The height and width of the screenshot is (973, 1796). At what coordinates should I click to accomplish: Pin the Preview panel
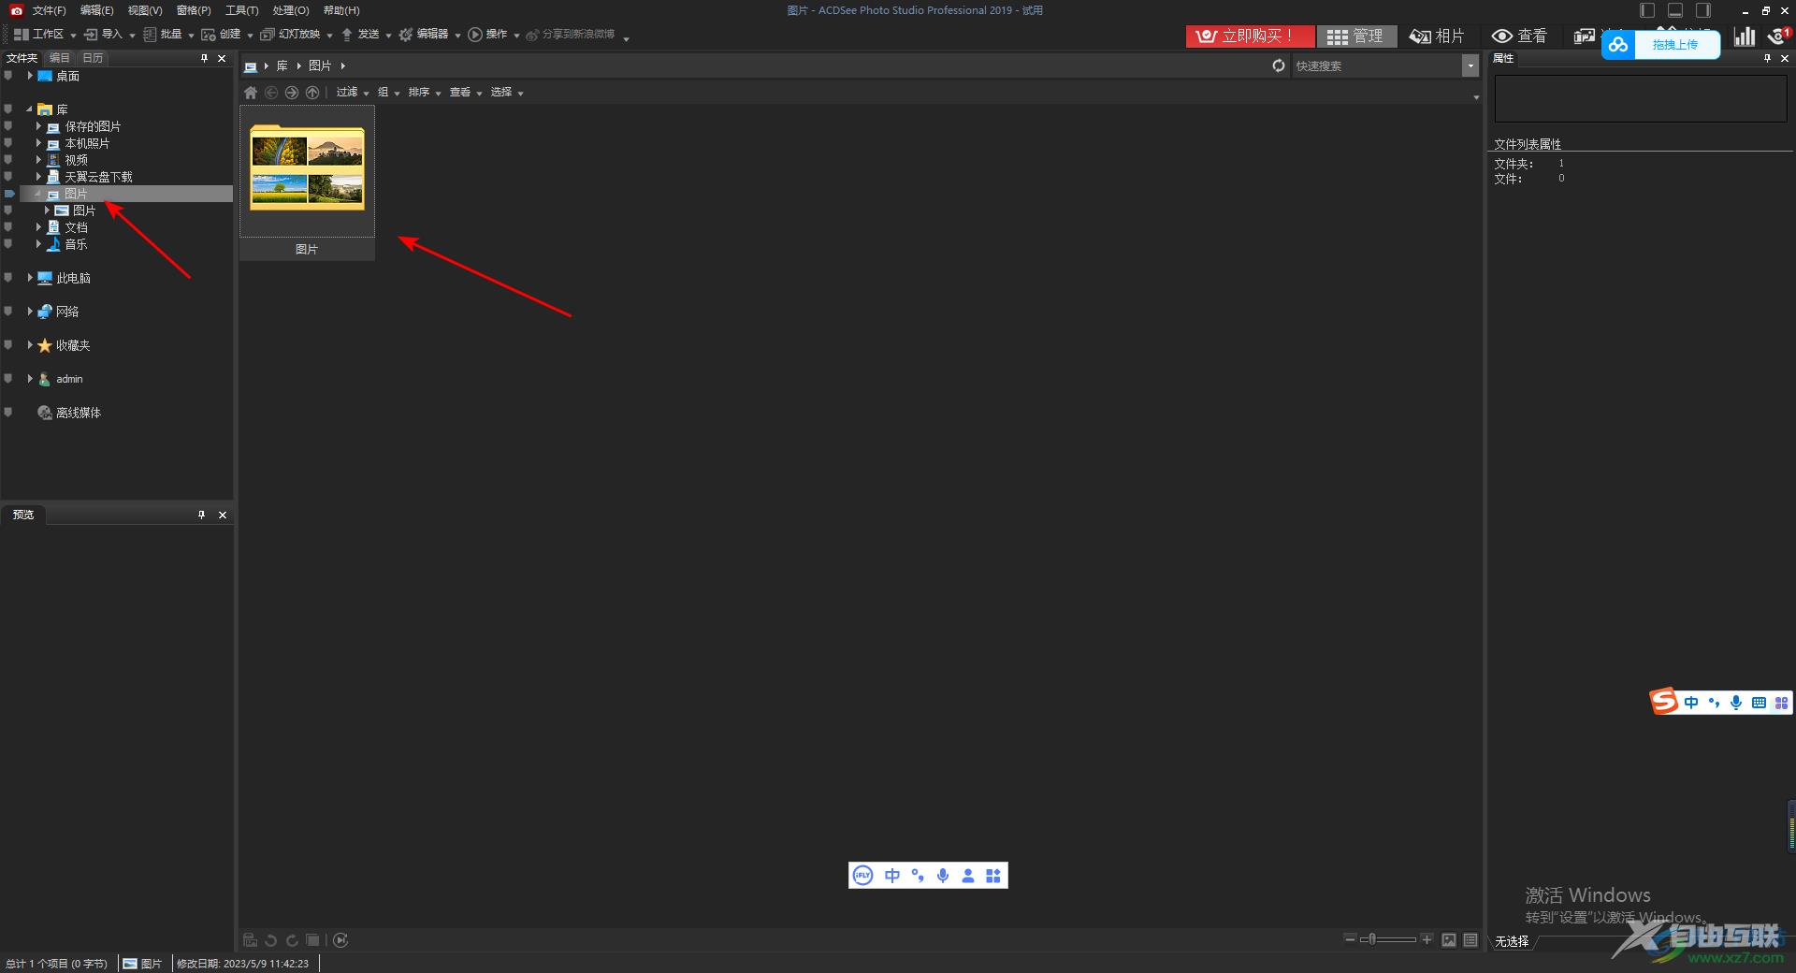point(201,515)
